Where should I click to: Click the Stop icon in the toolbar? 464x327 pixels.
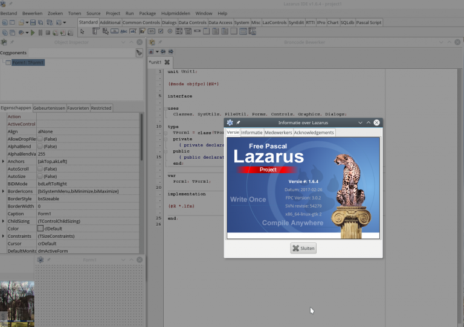tap(48, 33)
